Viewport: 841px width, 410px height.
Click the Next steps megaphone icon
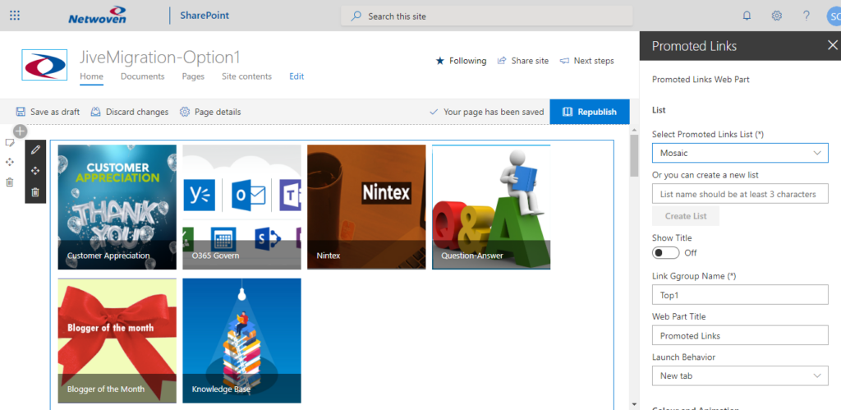pyautogui.click(x=564, y=61)
